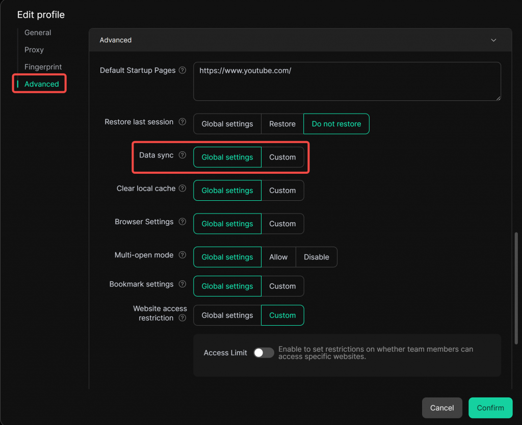Viewport: 522px width, 425px height.
Task: Click the Multi-open mode help icon
Action: coord(182,255)
